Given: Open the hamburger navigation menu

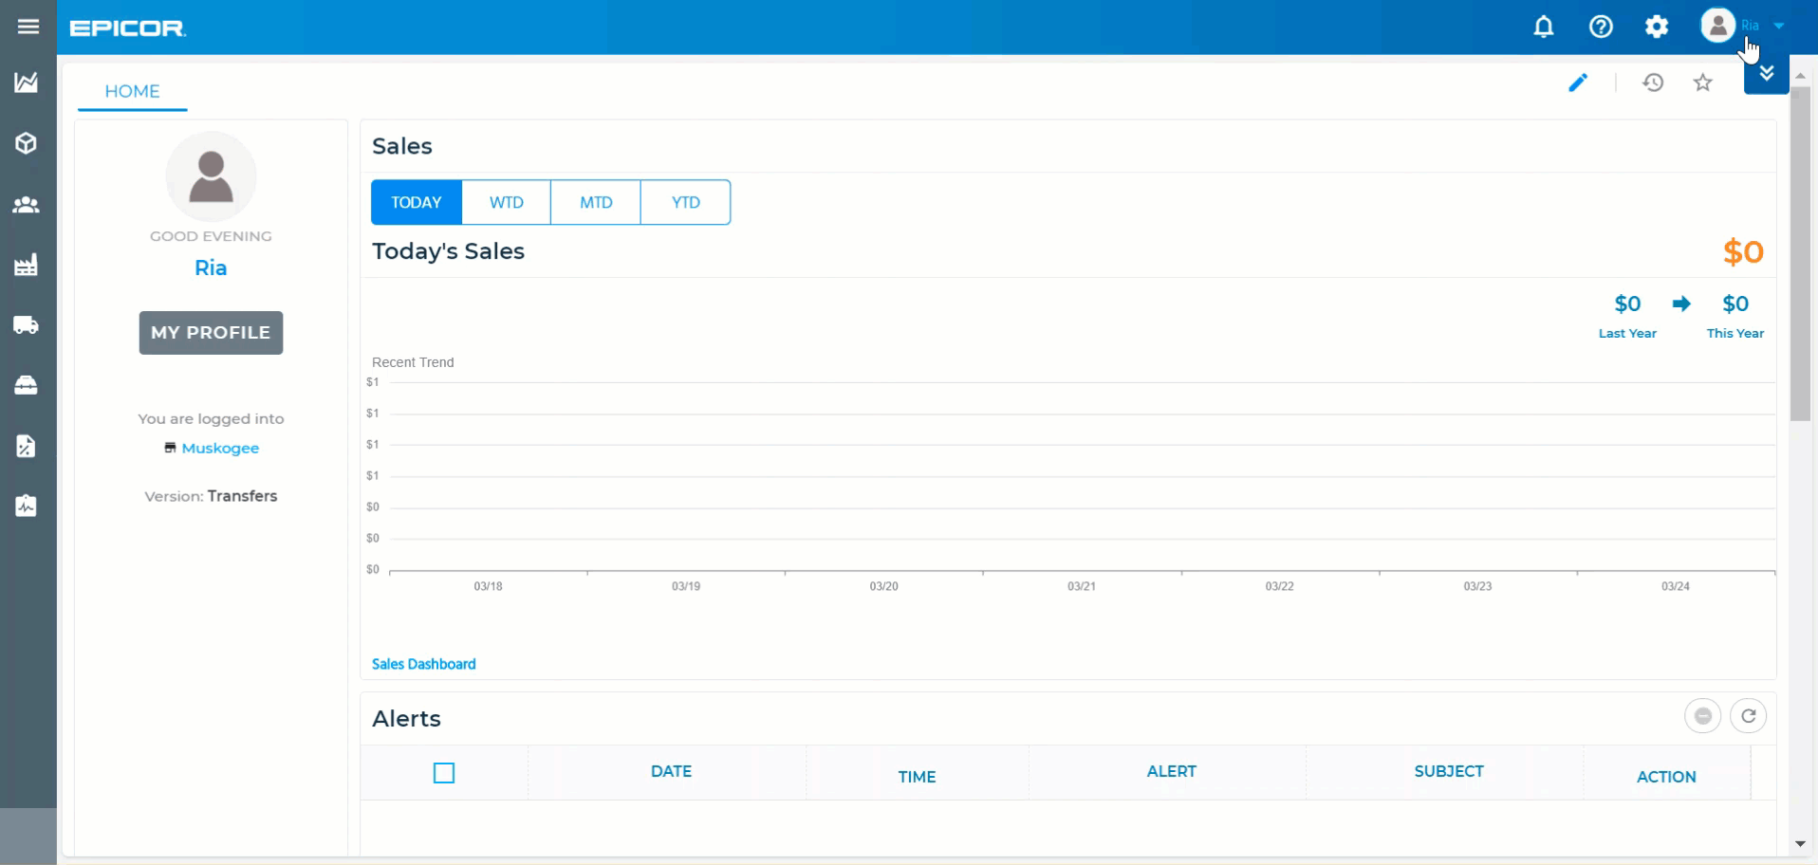Looking at the screenshot, I should [28, 27].
